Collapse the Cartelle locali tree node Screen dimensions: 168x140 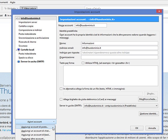(17, 50)
